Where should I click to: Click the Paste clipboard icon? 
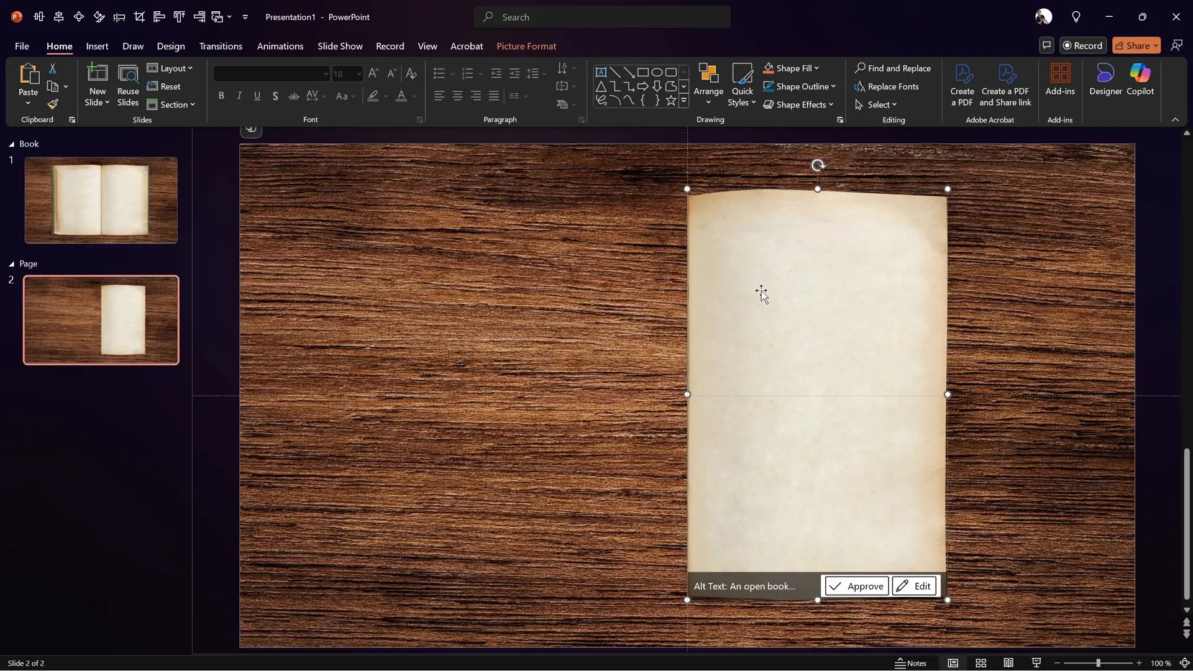[28, 74]
